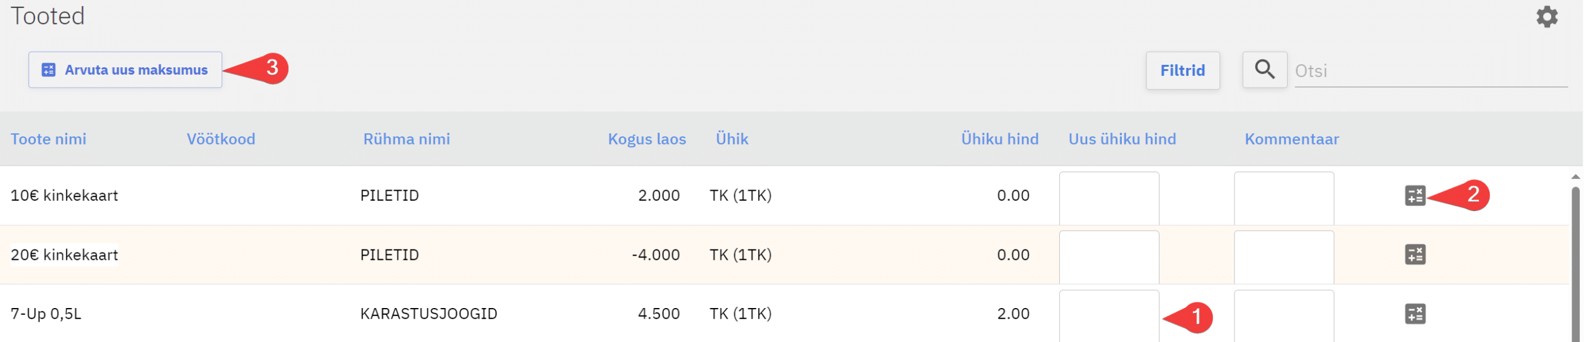Click the Arvuta uus maksumus button

click(x=125, y=70)
